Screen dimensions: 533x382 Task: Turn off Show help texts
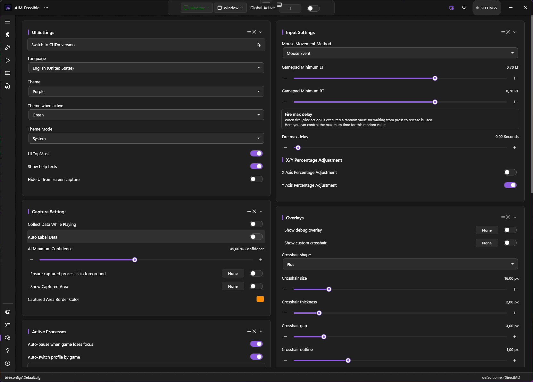point(256,166)
